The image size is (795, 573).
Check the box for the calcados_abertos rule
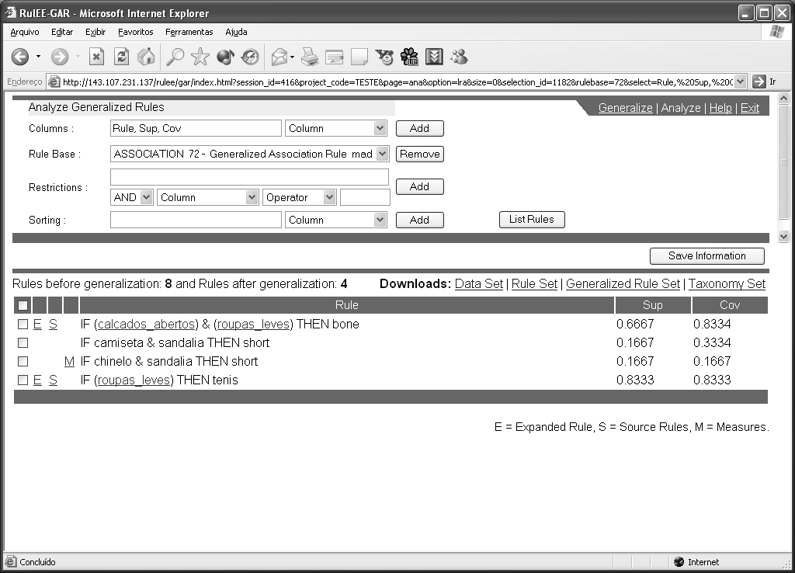pyautogui.click(x=23, y=325)
